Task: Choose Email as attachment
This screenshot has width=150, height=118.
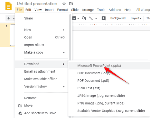Action: pyautogui.click(x=42, y=71)
